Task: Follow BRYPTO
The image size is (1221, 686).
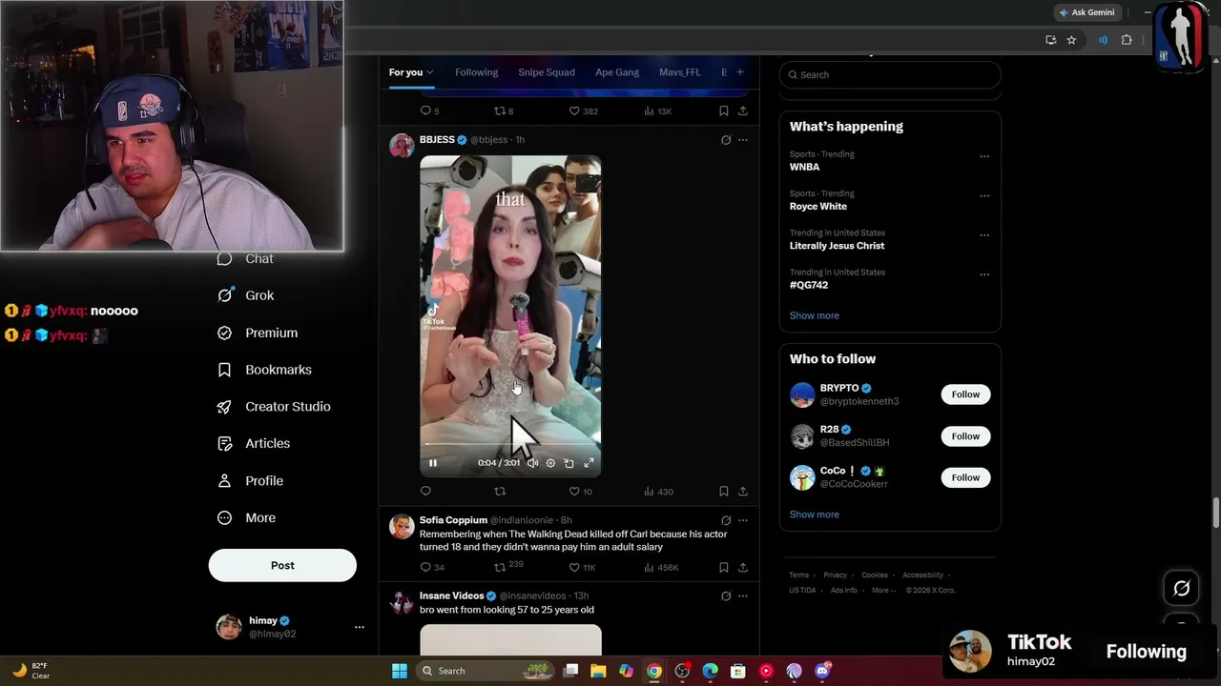Action: (x=965, y=394)
